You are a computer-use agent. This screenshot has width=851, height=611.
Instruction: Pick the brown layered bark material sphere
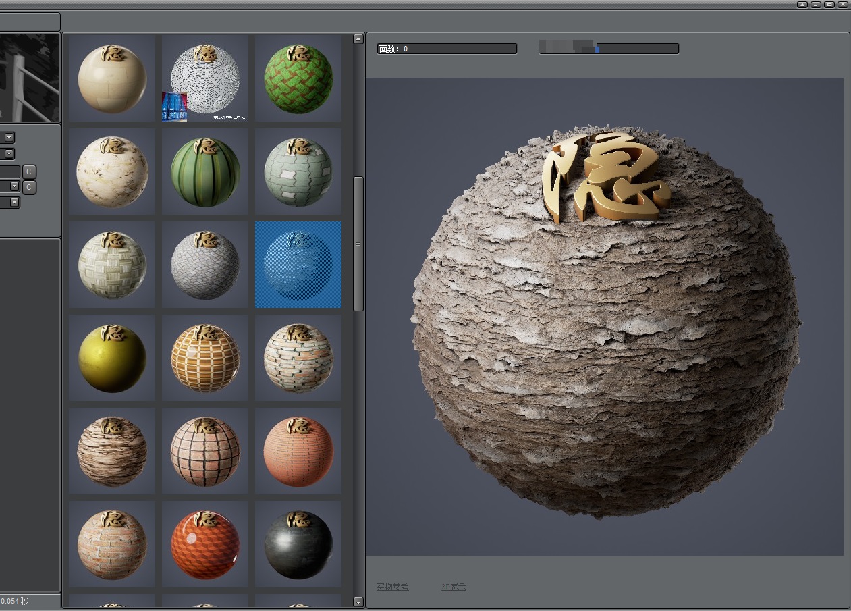click(112, 451)
